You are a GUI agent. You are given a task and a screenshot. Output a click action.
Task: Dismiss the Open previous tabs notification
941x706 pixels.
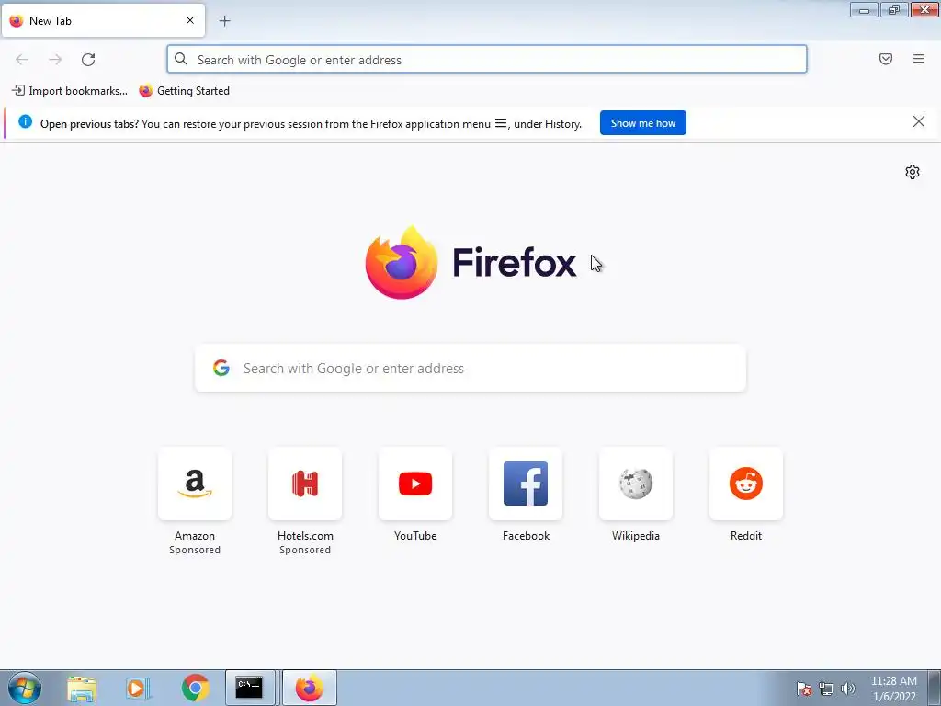(918, 122)
